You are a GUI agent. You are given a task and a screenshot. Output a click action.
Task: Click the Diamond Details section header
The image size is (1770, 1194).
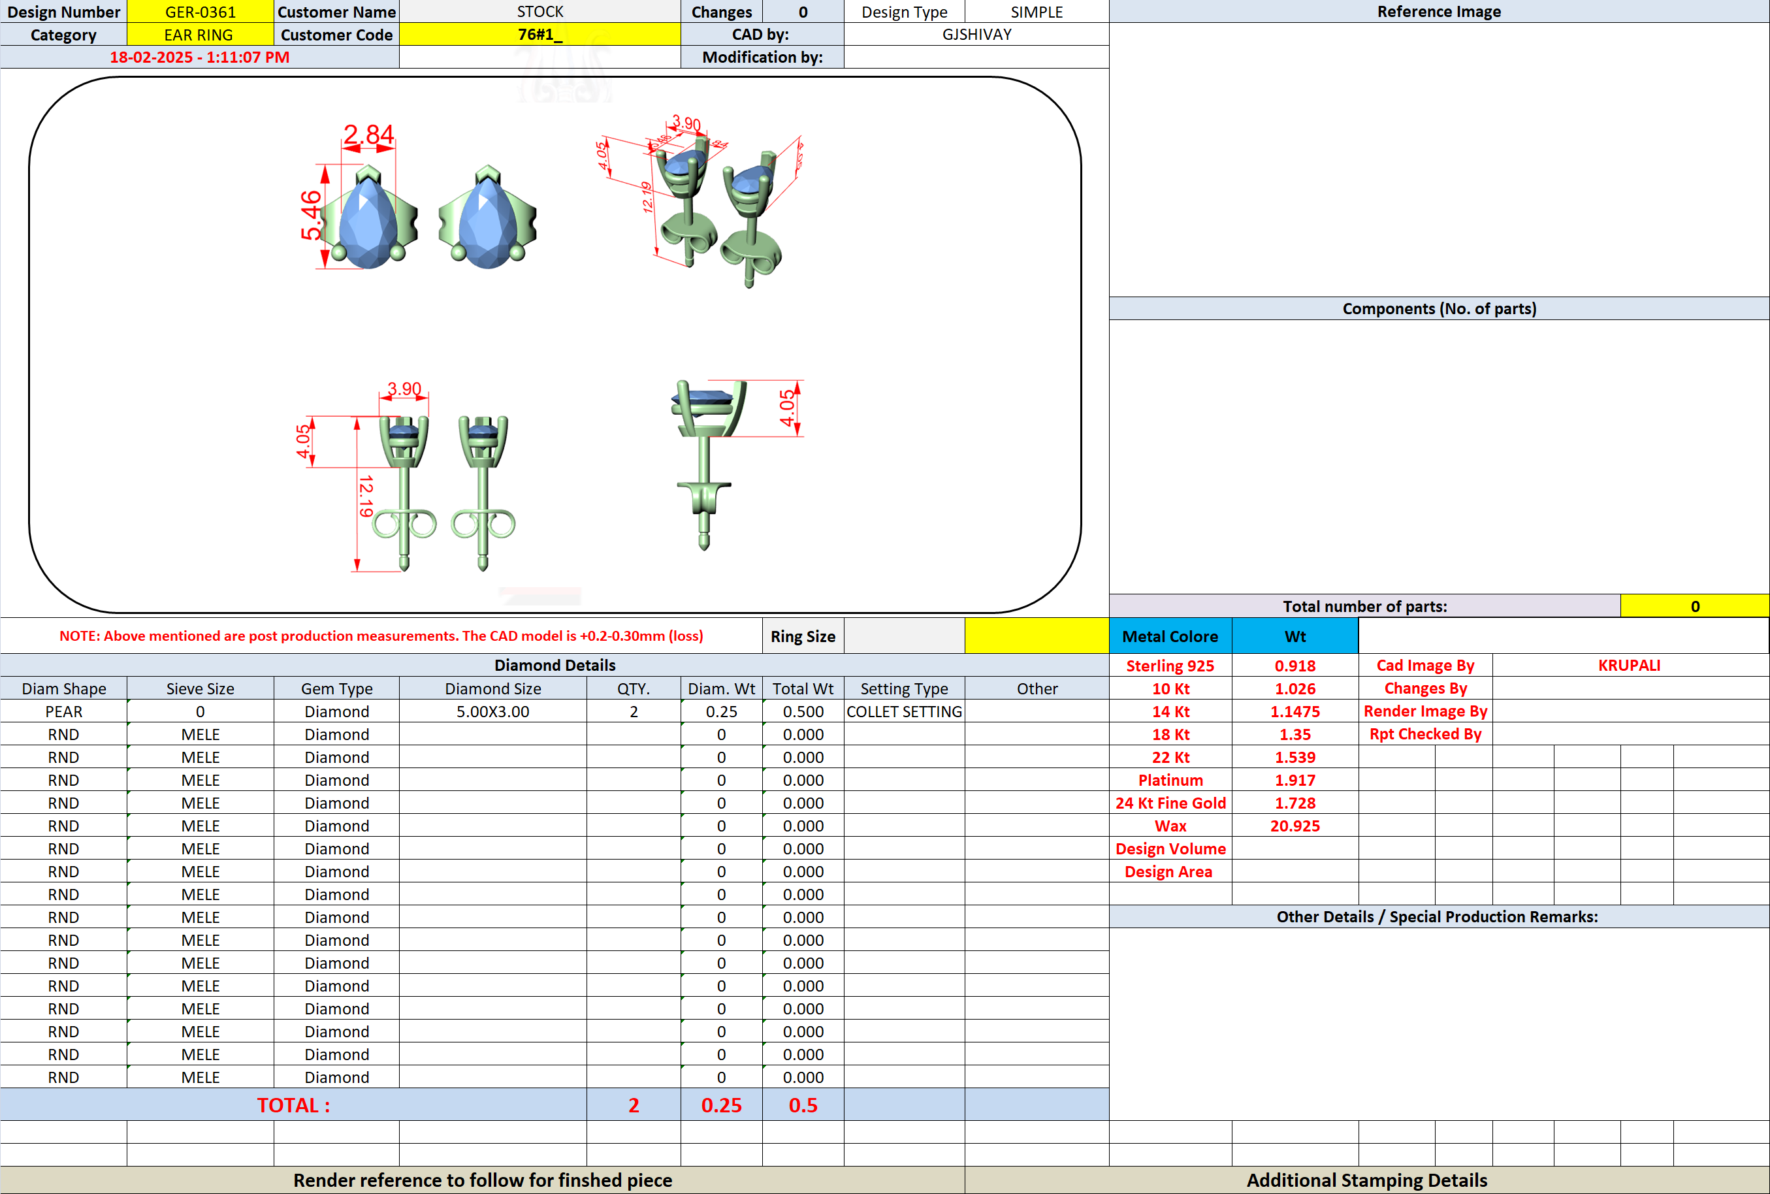pyautogui.click(x=555, y=665)
